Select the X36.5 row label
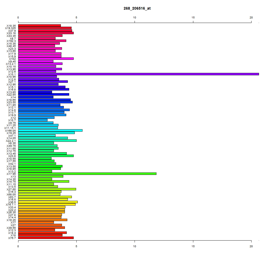This screenshot has height=267, width=267. pos(12,202)
